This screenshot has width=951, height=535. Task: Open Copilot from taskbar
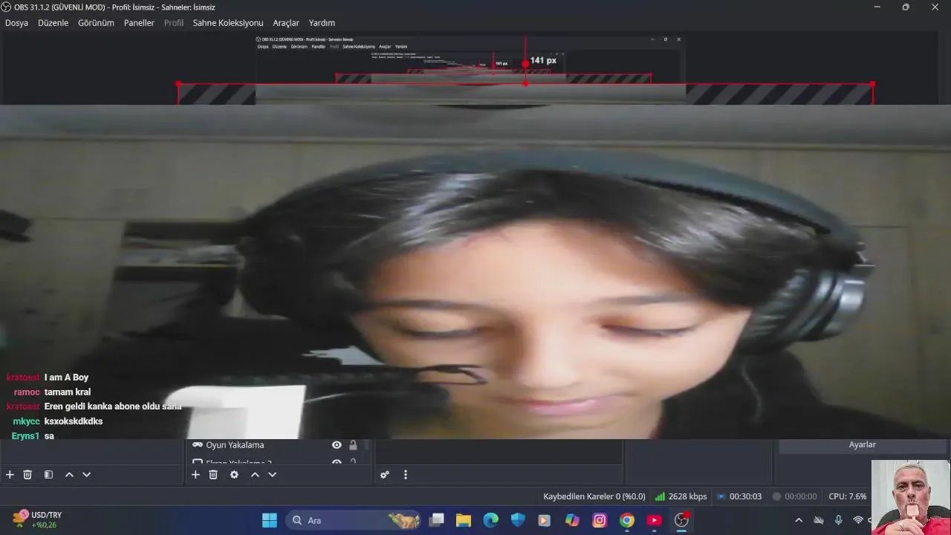[x=572, y=520]
